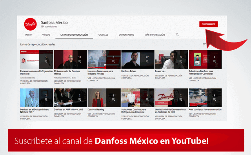This screenshot has width=251, height=155.
Task: Switch to the INICIO tab
Action: point(29,35)
